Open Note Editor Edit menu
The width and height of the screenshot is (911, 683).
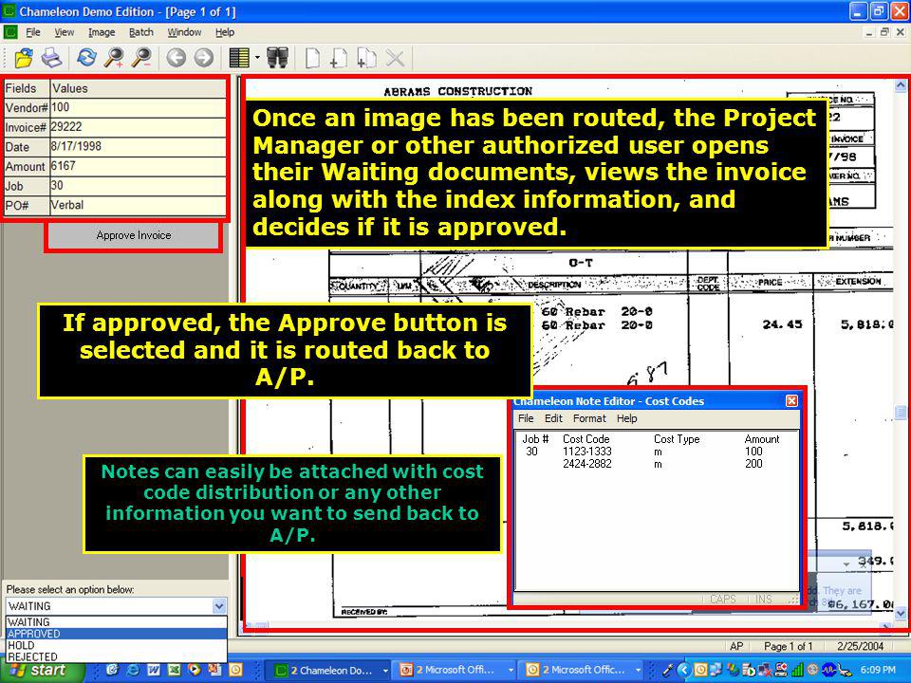[553, 418]
